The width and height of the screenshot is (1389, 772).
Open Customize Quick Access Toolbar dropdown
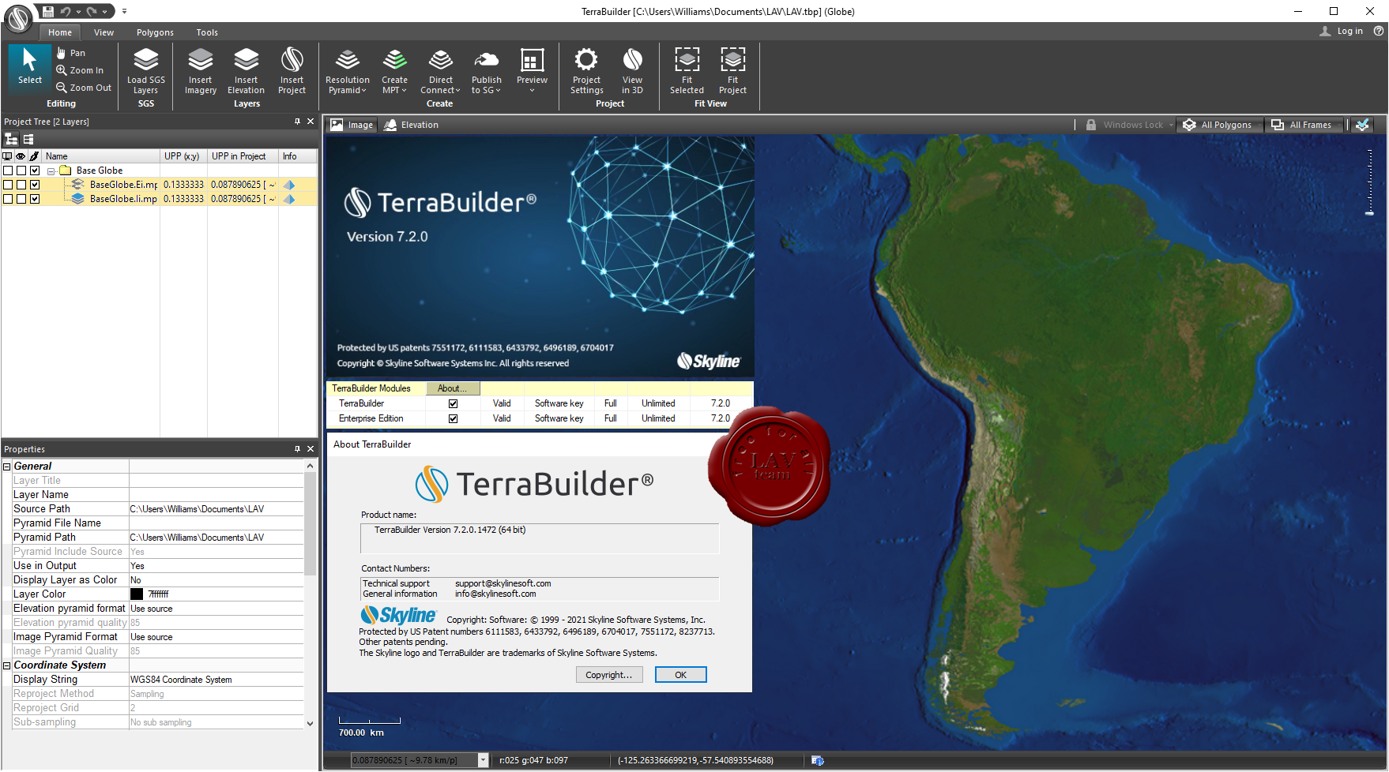pos(124,11)
